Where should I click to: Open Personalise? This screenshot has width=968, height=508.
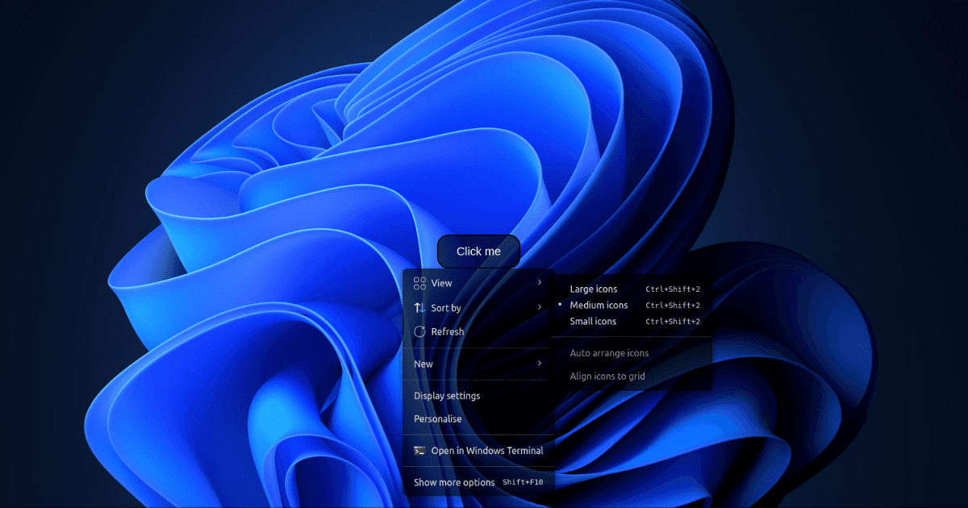(x=437, y=418)
